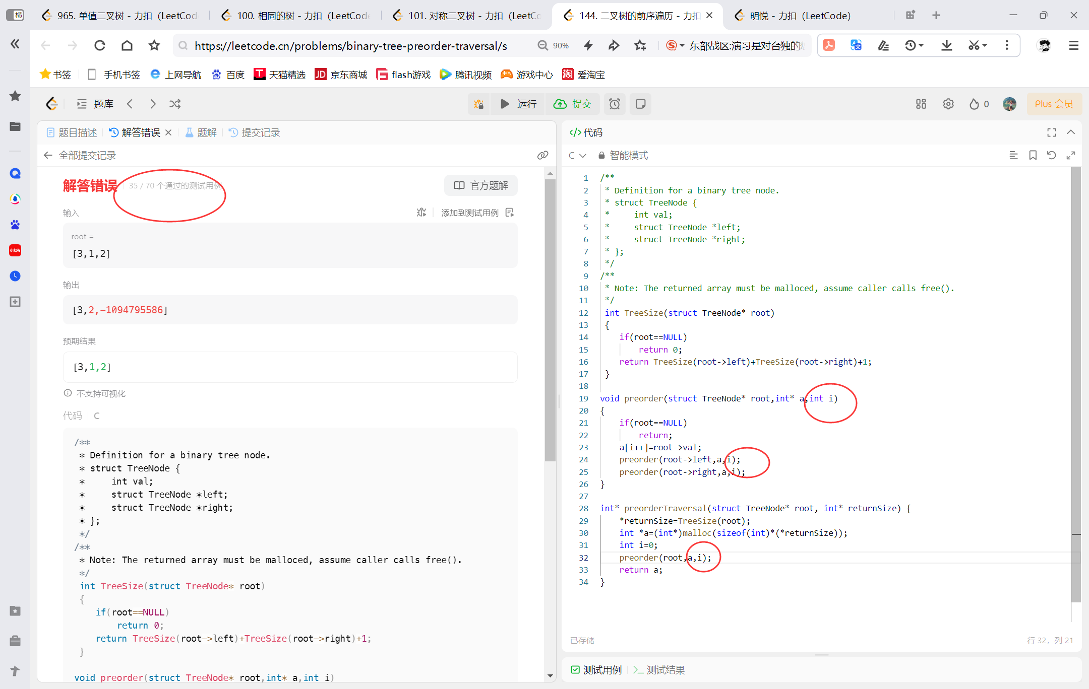Open the alarm timer icon
Viewport: 1089px width, 689px height.
click(614, 104)
